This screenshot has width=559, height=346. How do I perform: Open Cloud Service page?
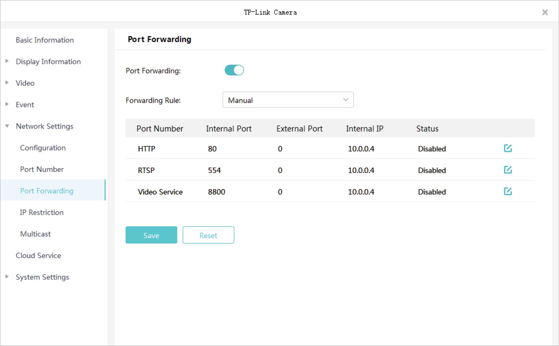click(38, 255)
